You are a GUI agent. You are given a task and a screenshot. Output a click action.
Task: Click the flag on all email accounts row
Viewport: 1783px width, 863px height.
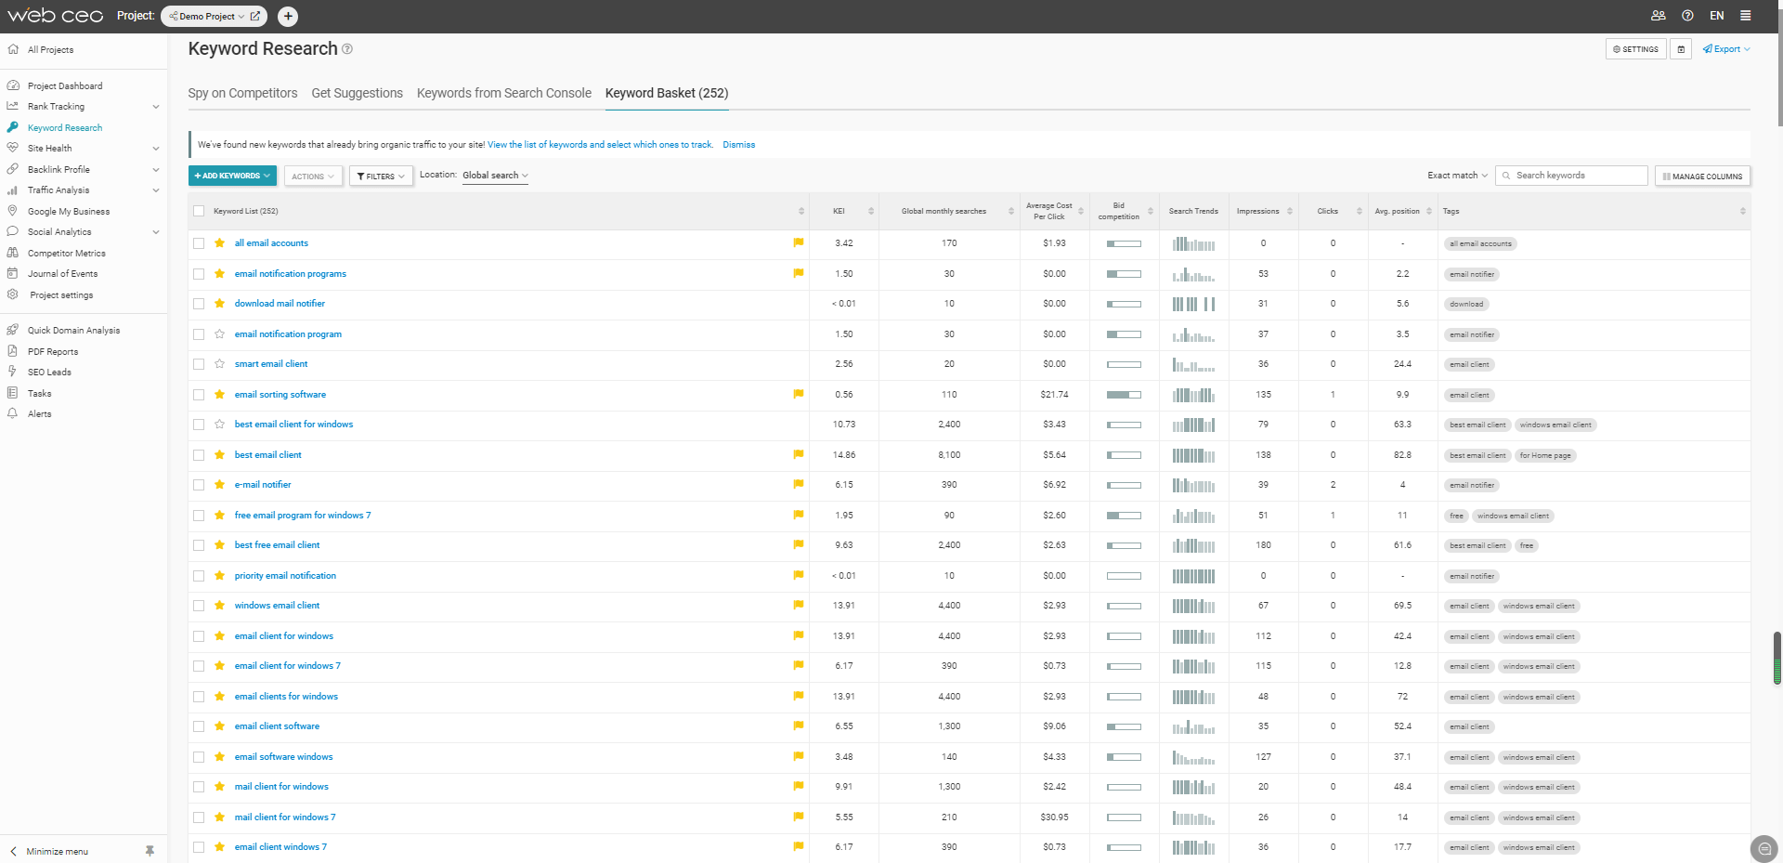(x=798, y=242)
